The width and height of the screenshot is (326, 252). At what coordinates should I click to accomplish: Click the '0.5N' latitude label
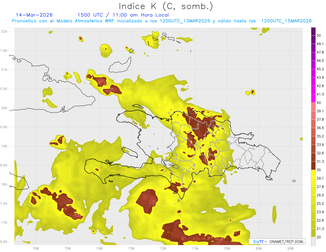coord(4,89)
